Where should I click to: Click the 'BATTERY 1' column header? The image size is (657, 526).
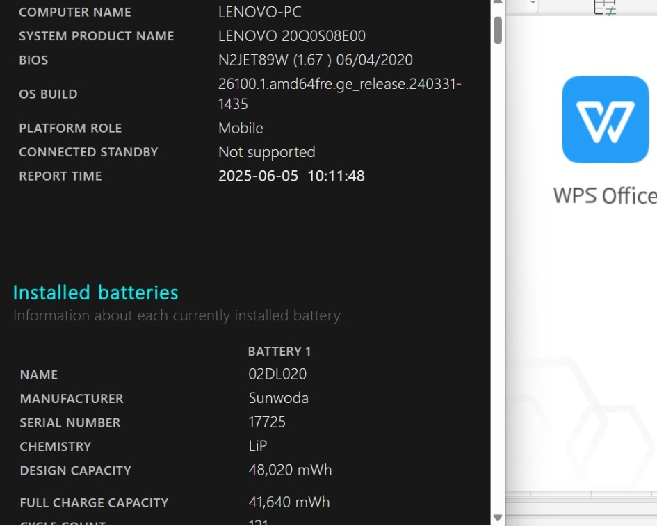279,352
